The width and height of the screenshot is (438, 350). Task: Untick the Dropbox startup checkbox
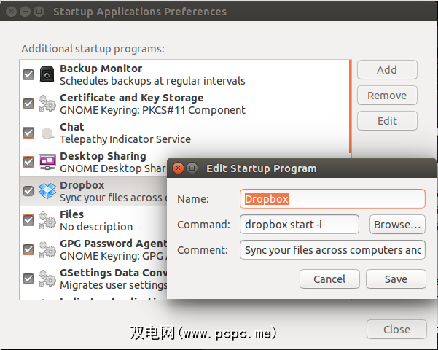[28, 191]
